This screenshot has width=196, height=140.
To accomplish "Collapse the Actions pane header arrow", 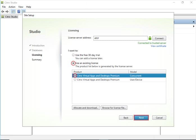I will (193, 22).
